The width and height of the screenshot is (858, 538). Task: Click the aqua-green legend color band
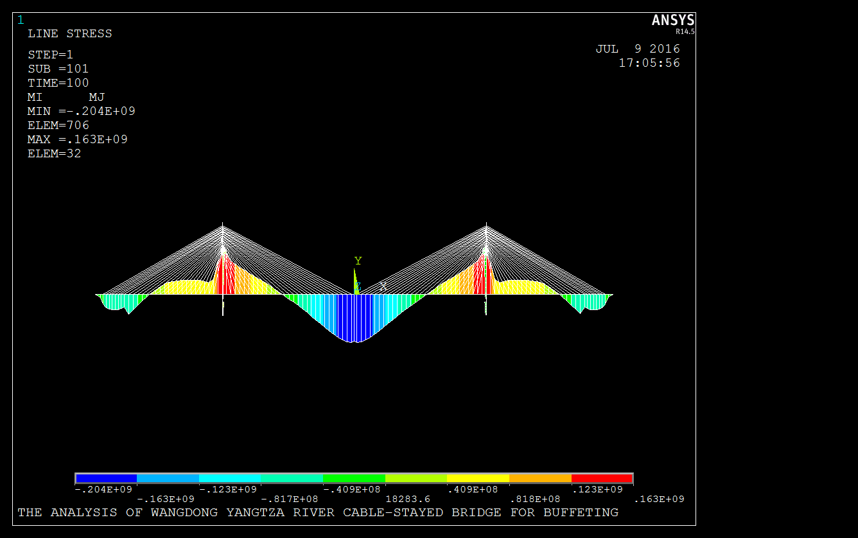click(x=292, y=478)
